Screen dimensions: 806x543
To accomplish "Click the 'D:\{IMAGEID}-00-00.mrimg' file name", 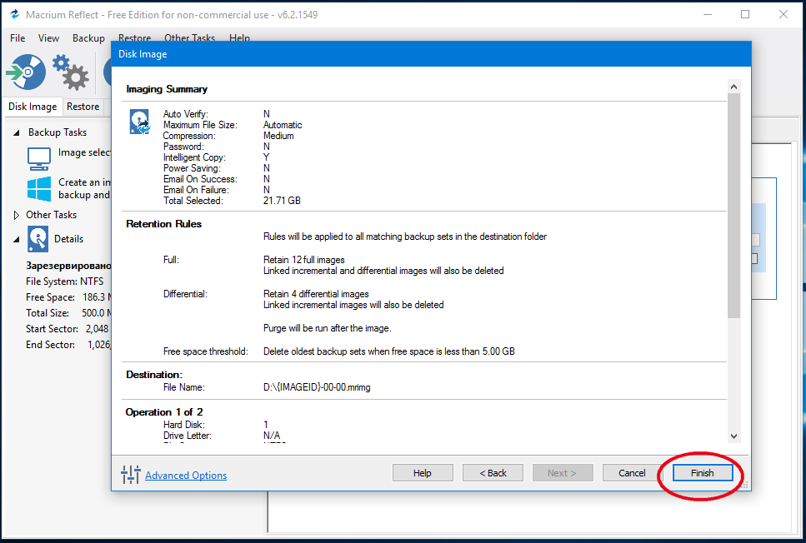I will (x=317, y=387).
